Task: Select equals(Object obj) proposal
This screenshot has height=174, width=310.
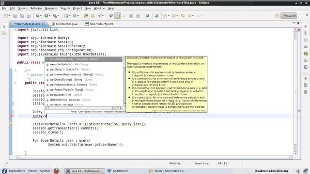Action: point(84,59)
